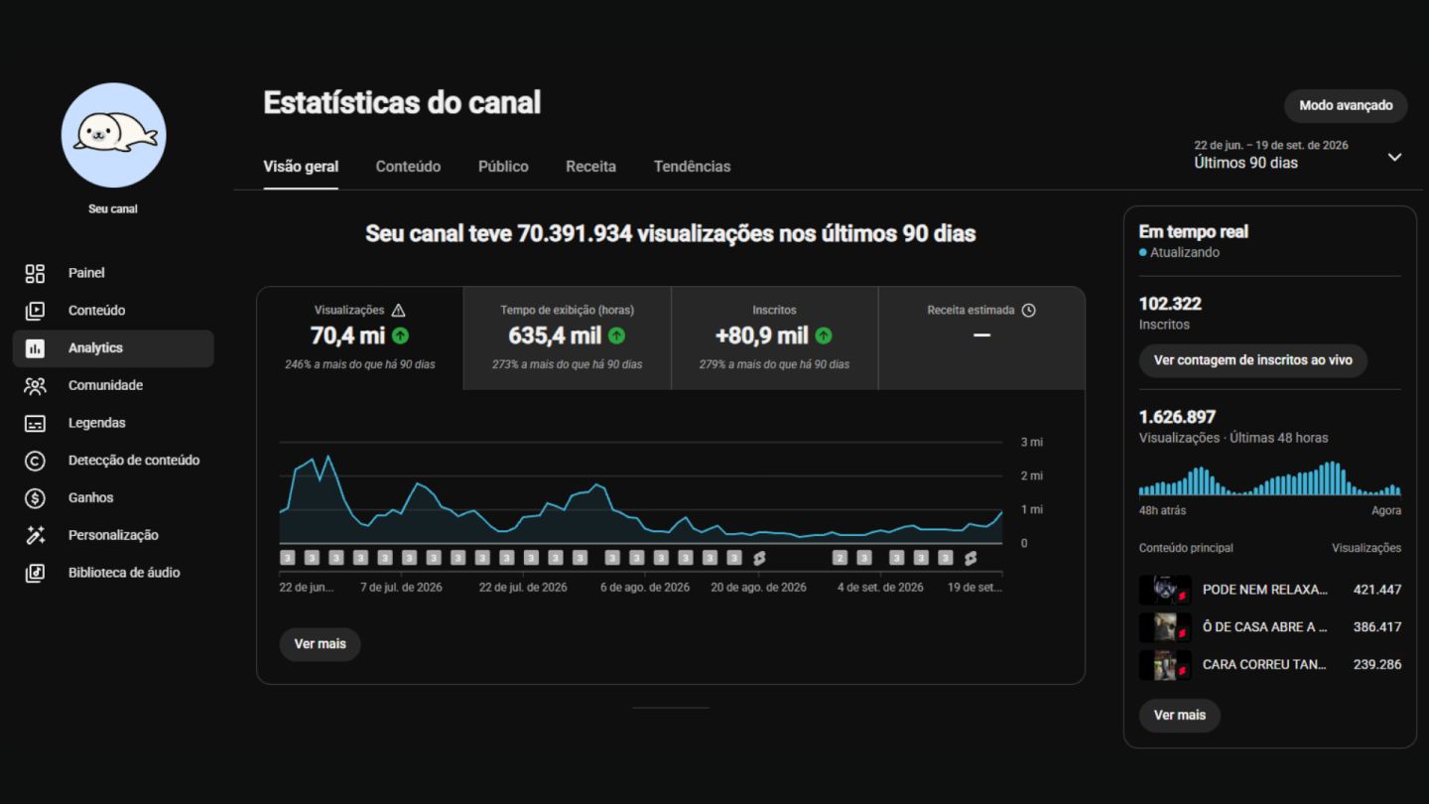The height and width of the screenshot is (804, 1429).
Task: Click the 1.626.897 views count
Action: pos(1177,417)
